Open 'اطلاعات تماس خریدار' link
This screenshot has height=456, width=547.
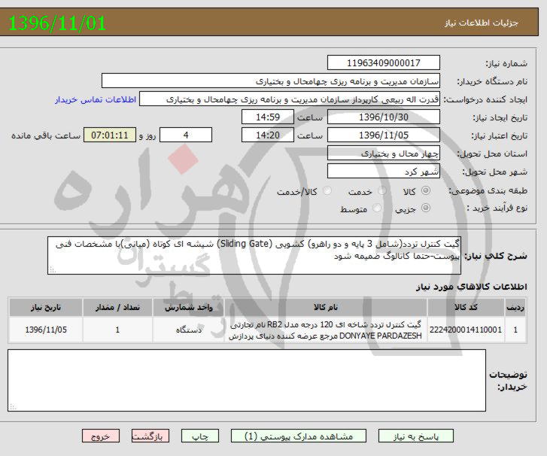coord(96,100)
